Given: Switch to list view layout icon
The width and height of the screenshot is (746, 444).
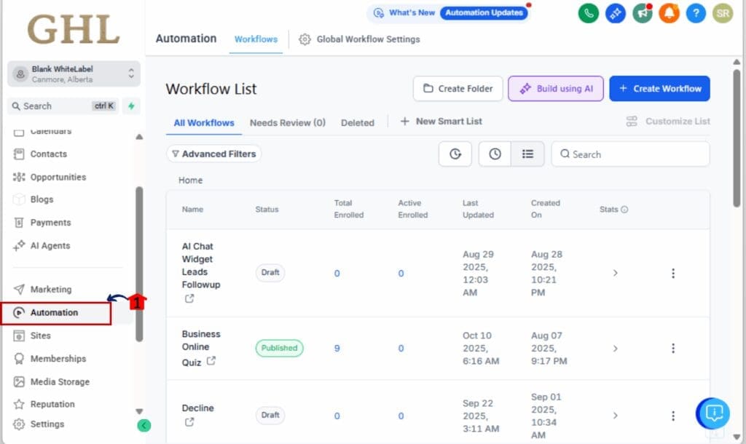Looking at the screenshot, I should pos(527,154).
